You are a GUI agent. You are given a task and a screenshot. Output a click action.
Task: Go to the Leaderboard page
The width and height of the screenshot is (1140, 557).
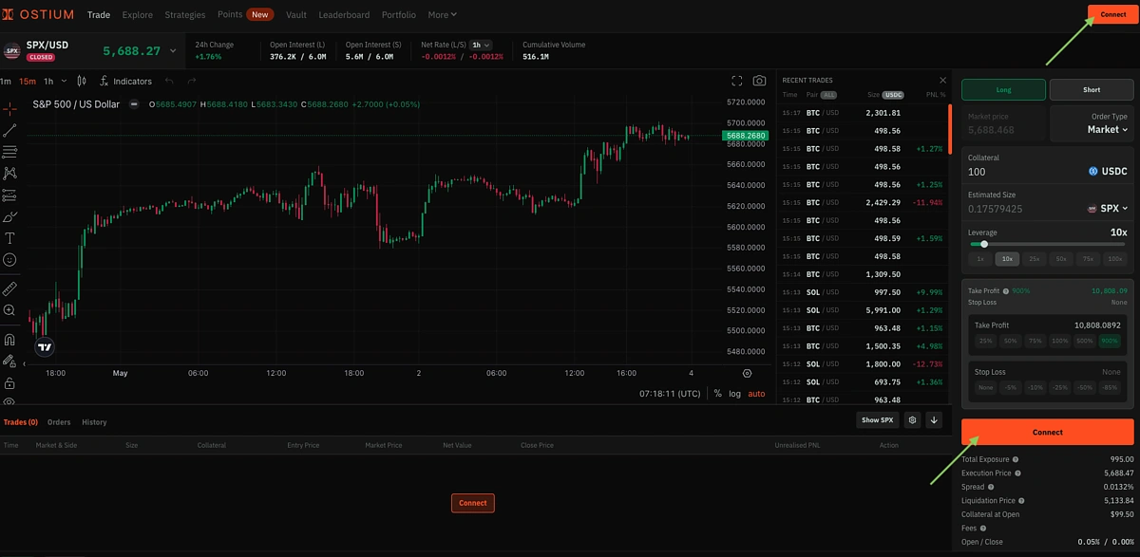coord(344,15)
